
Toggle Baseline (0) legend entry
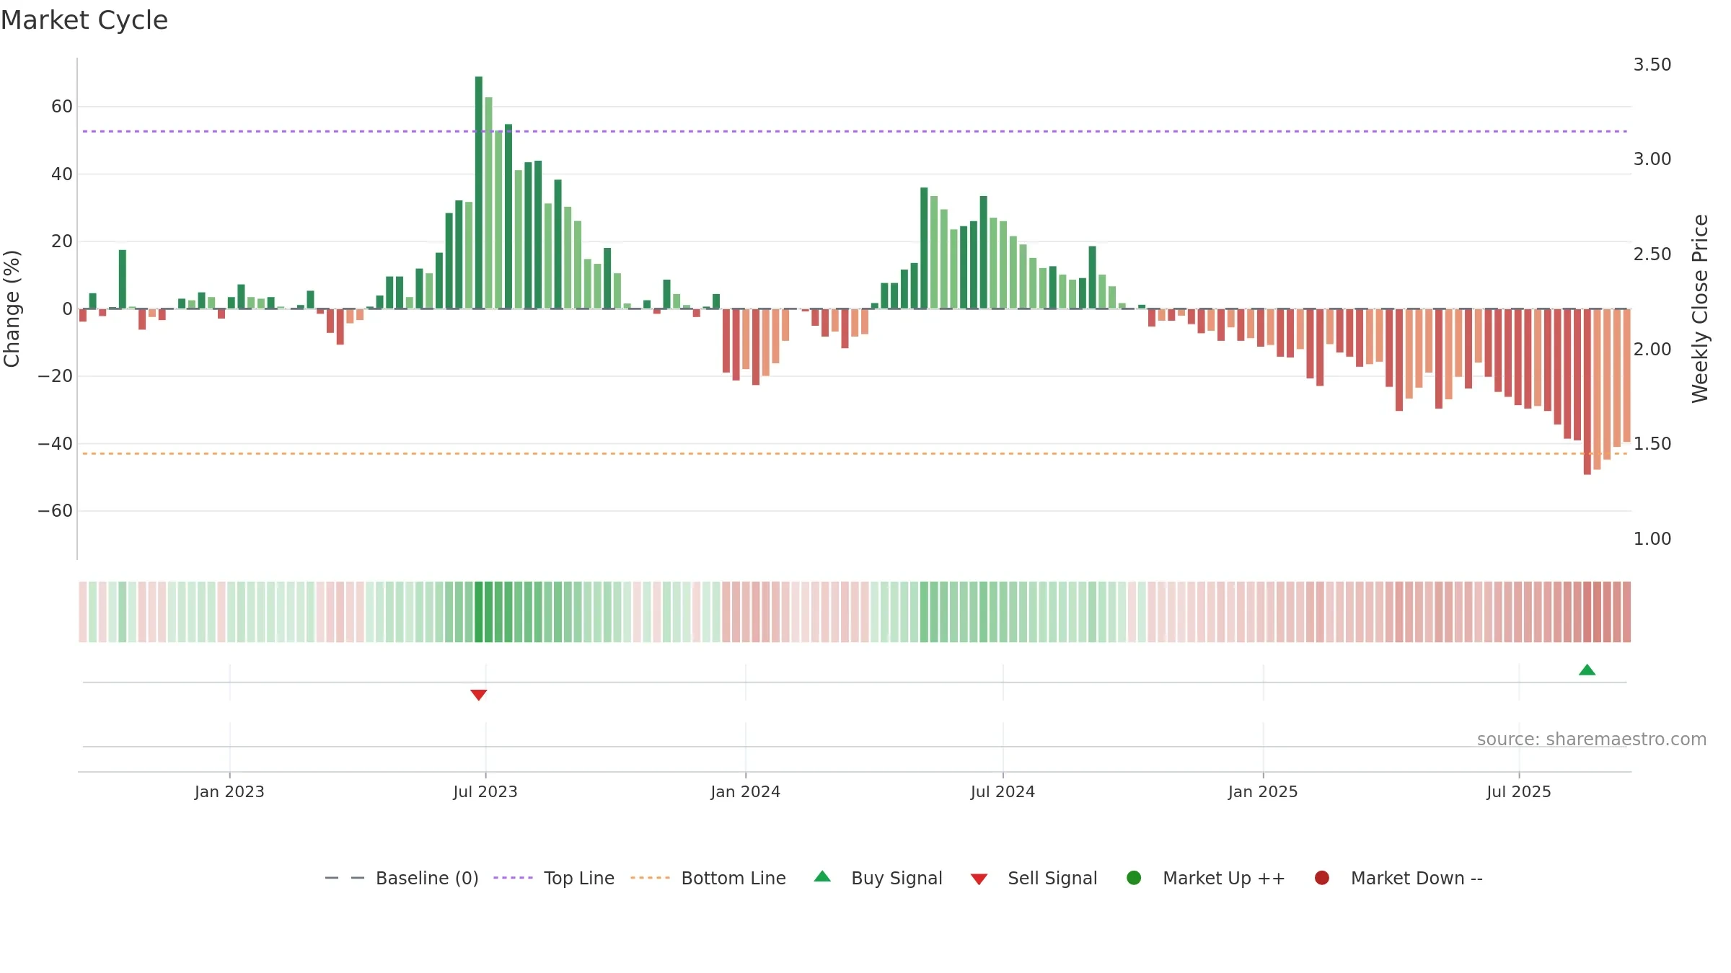point(402,878)
